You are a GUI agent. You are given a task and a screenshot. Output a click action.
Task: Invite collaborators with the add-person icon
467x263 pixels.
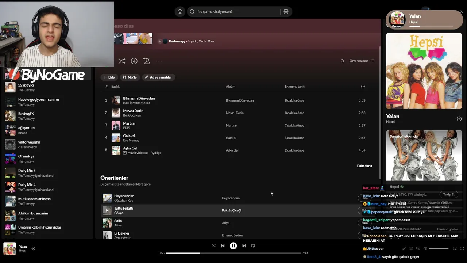click(147, 61)
